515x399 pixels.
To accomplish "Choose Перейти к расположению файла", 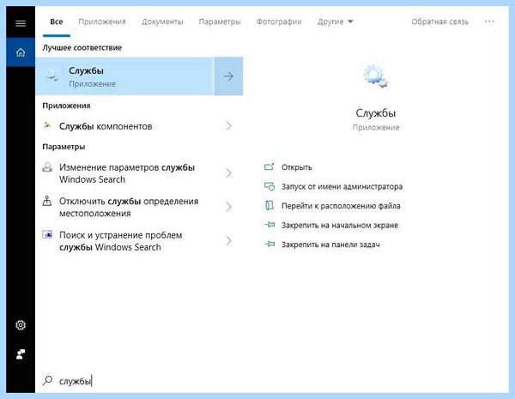I will [x=341, y=206].
